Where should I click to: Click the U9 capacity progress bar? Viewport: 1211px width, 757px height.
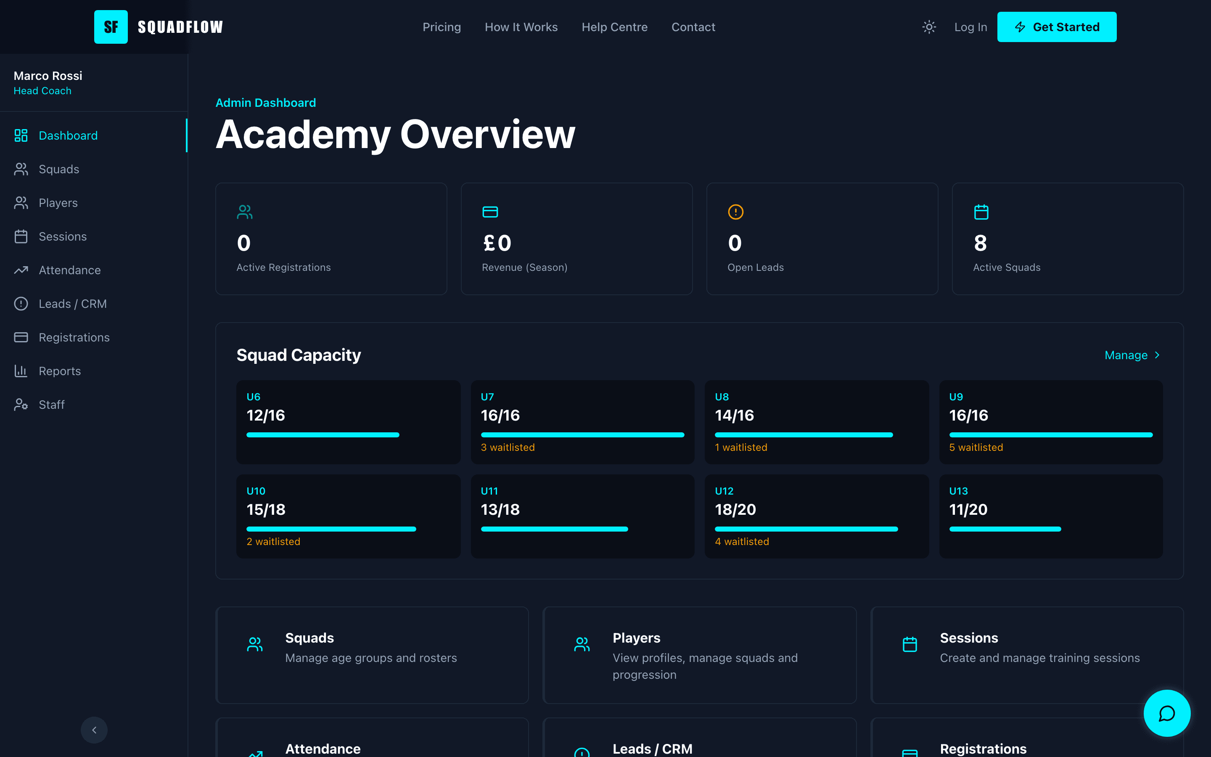click(x=1050, y=434)
